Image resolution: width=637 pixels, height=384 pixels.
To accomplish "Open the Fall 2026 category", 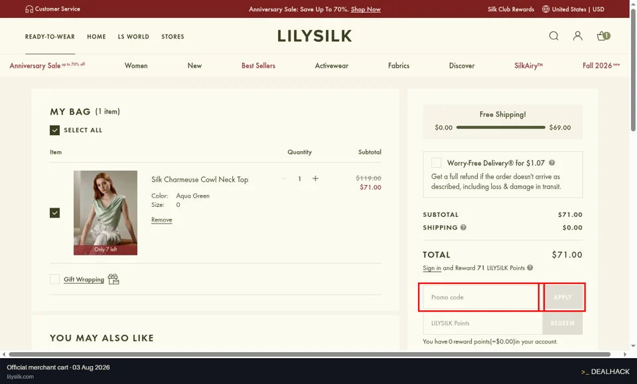I will tap(601, 66).
